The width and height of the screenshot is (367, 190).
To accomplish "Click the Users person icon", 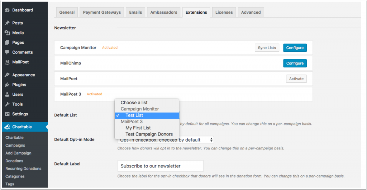I will tap(7, 95).
